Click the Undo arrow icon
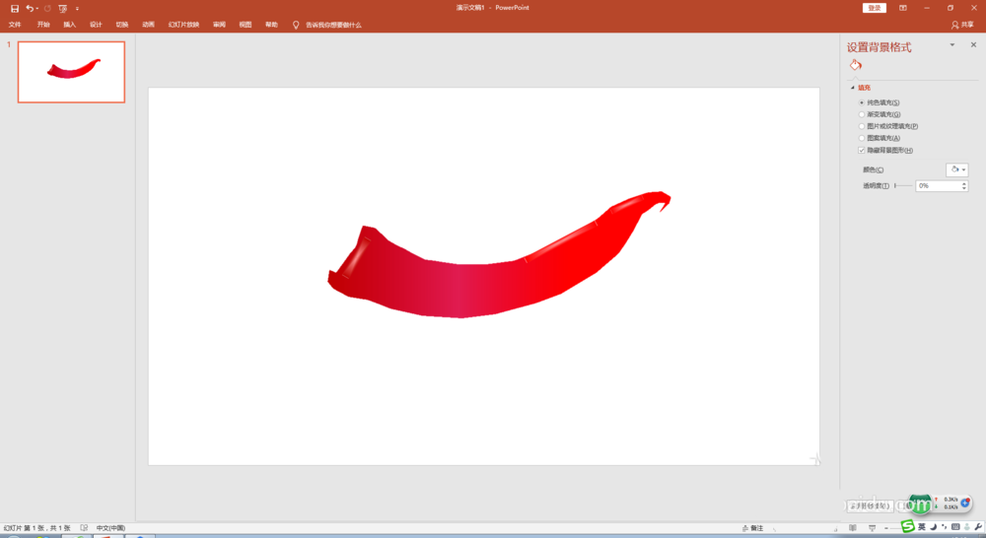Image resolution: width=986 pixels, height=538 pixels. pyautogui.click(x=29, y=8)
